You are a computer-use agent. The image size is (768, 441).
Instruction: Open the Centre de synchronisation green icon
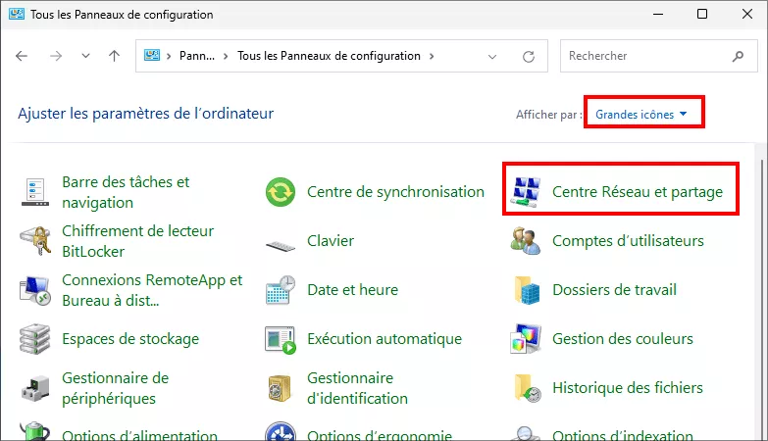[281, 192]
